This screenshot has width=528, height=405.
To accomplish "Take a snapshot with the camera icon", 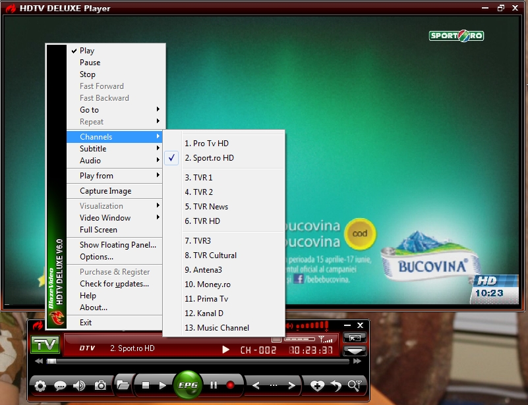I will (x=100, y=386).
